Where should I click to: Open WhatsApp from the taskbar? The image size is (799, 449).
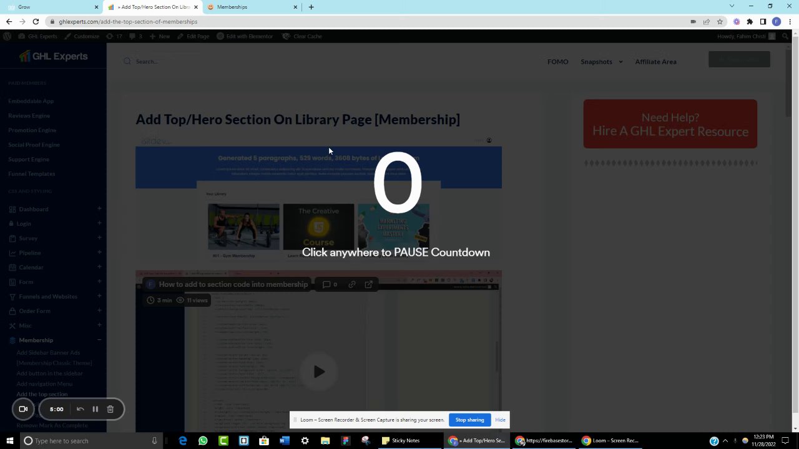click(203, 441)
